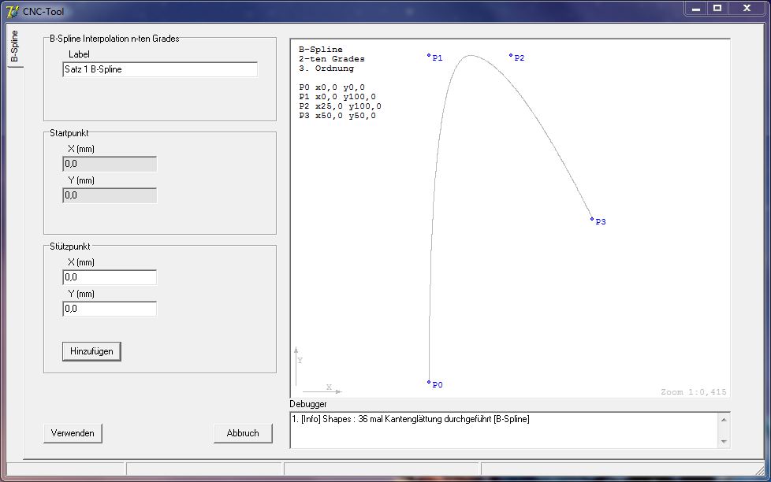Click the Stützpunkt X (mm) field

pyautogui.click(x=110, y=277)
